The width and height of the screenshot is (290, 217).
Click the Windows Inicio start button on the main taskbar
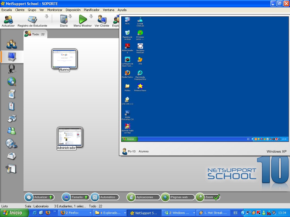click(14, 213)
